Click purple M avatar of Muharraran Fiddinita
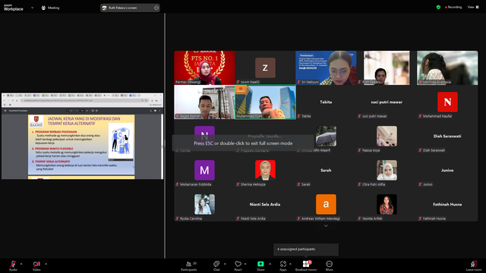Screen dimensions: 486x273 tap(204, 170)
